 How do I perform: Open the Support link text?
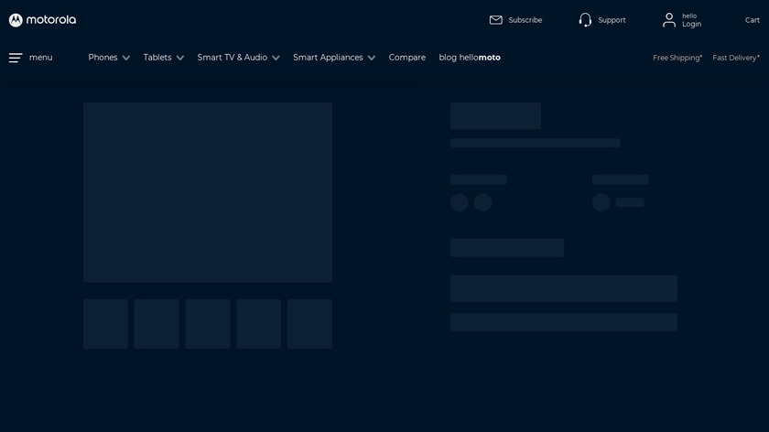point(612,20)
